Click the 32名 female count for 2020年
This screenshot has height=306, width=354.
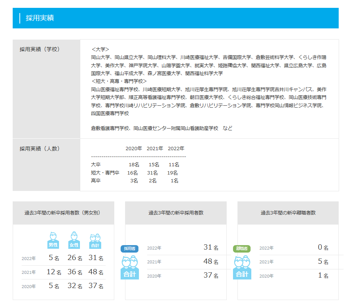75,286
